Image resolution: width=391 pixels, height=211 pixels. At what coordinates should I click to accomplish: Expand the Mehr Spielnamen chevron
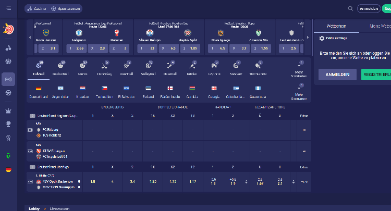pos(299,91)
